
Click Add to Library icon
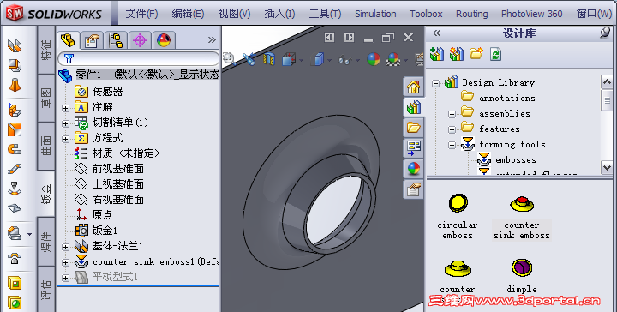coord(437,54)
